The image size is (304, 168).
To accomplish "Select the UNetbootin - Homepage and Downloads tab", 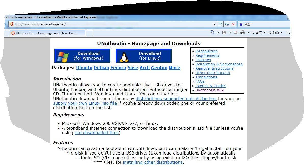I will click(x=48, y=33).
